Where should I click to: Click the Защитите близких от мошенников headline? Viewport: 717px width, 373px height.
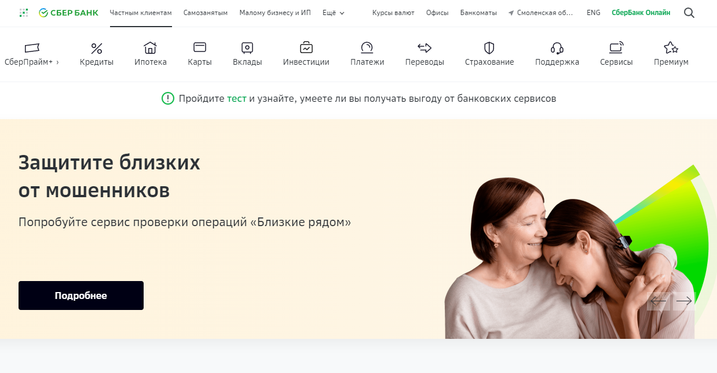click(109, 176)
